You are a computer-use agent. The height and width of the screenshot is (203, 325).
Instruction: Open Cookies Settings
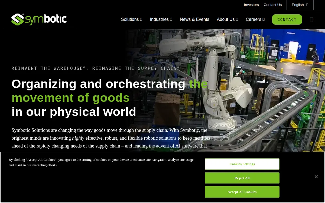[x=242, y=164]
